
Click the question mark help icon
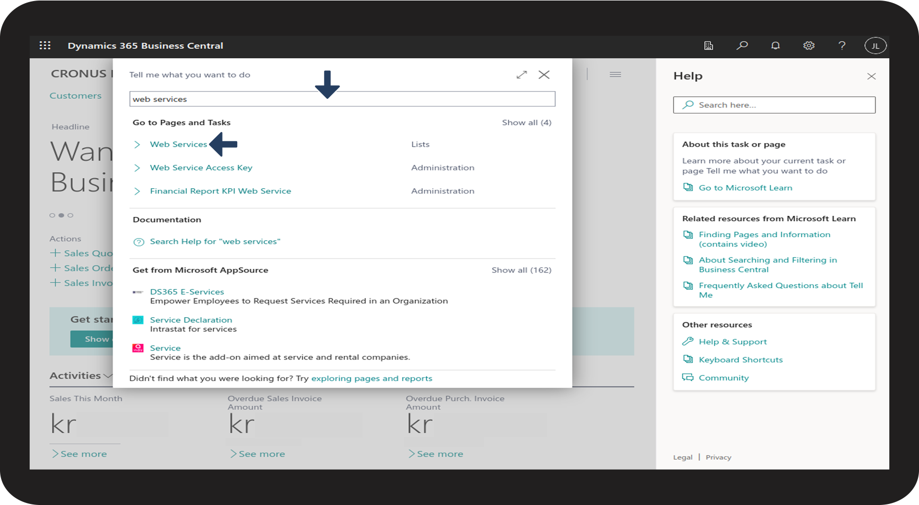point(842,46)
